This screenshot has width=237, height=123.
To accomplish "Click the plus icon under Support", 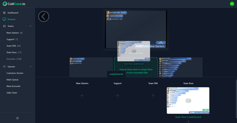I will tap(118, 95).
